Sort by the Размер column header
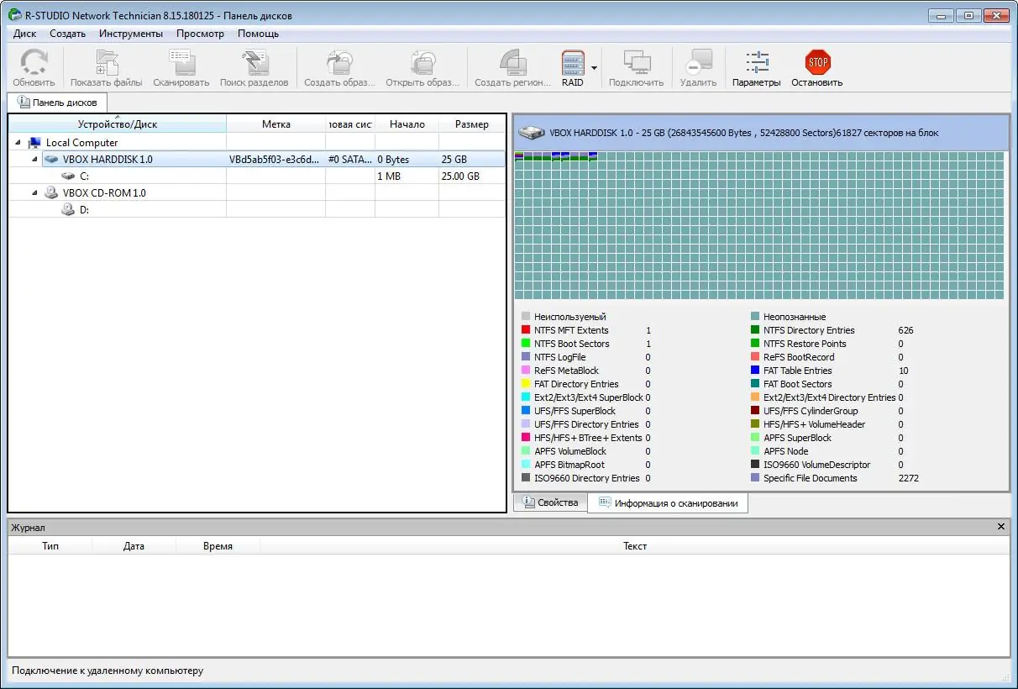 [x=471, y=124]
